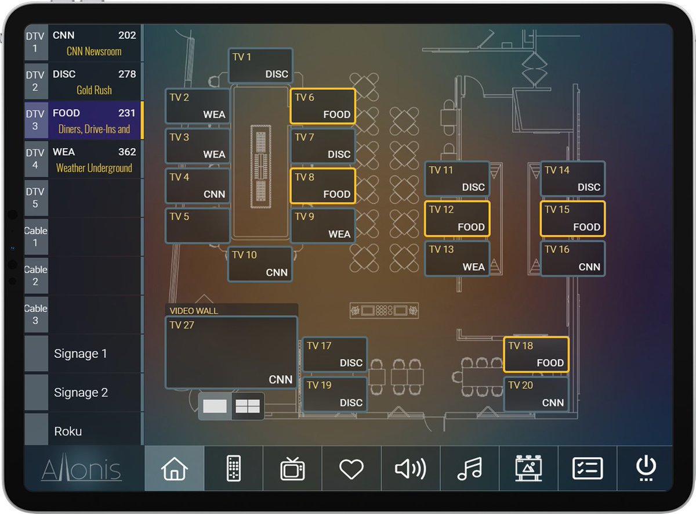Select TV 18 showing FOOD
Screen dimensions: 696x514
point(536,354)
